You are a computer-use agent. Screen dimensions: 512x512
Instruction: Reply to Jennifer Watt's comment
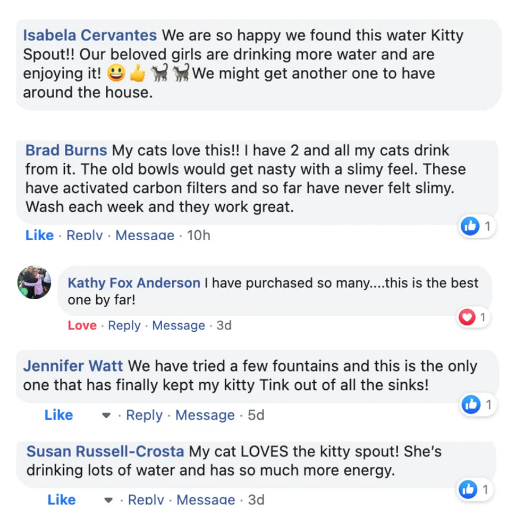tap(144, 415)
